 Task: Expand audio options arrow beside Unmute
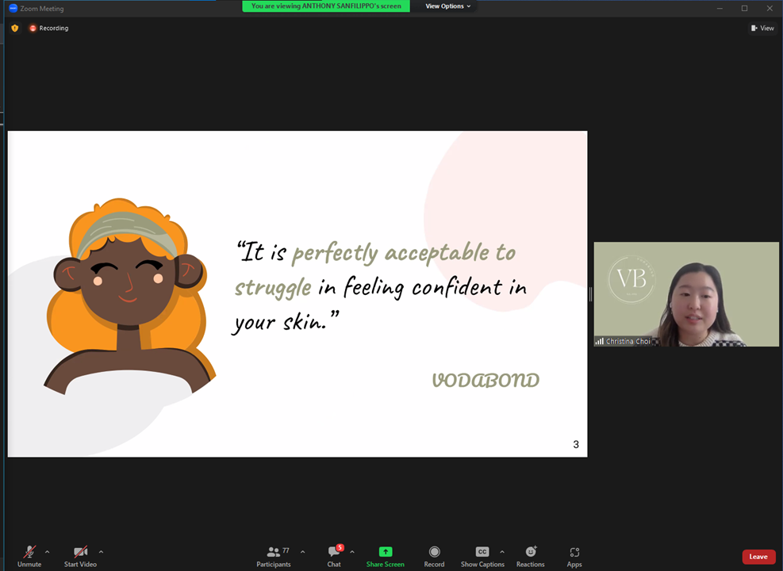point(48,551)
